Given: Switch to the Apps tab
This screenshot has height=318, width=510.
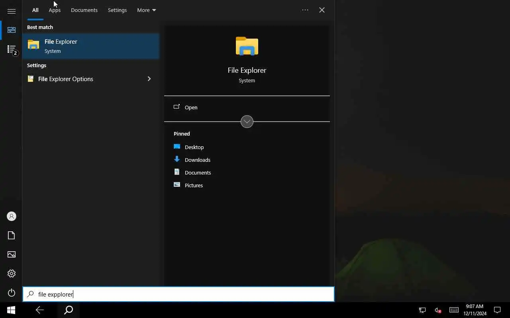Looking at the screenshot, I should 55,10.
